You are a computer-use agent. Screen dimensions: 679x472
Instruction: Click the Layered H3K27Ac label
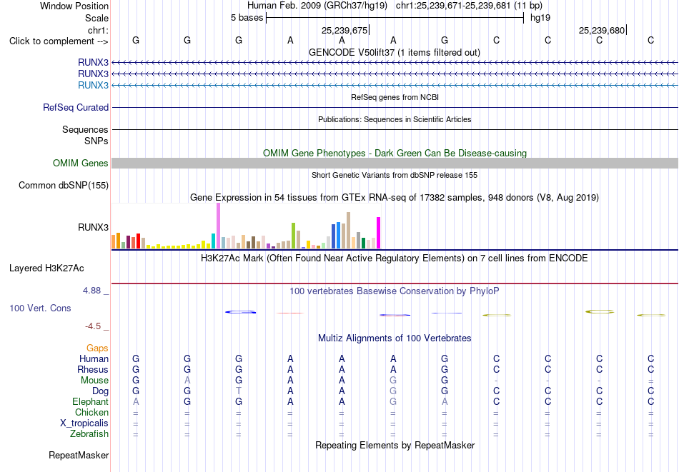pyautogui.click(x=46, y=268)
